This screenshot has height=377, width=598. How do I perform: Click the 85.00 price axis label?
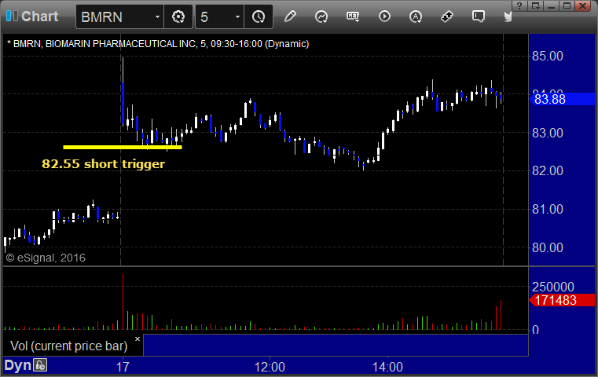click(547, 56)
